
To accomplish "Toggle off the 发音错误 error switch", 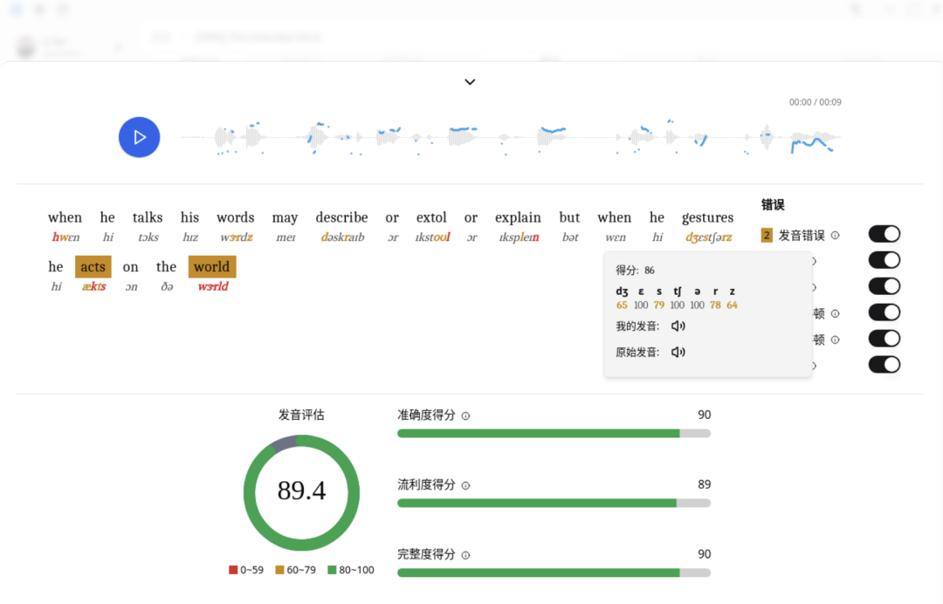I will point(884,234).
